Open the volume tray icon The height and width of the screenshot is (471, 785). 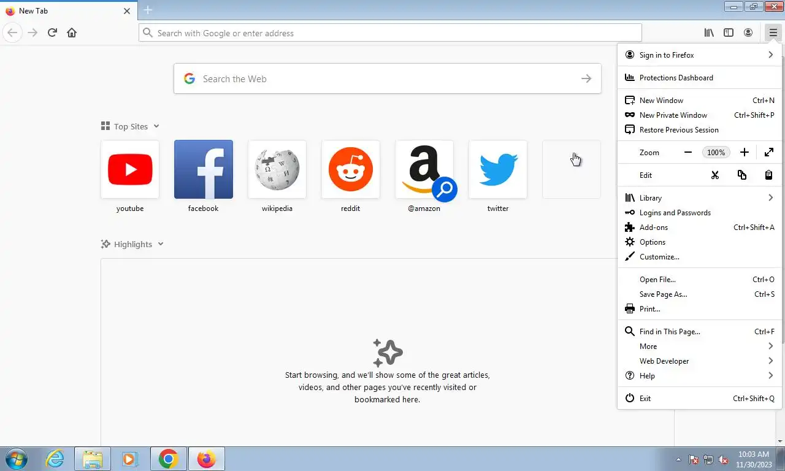(724, 459)
